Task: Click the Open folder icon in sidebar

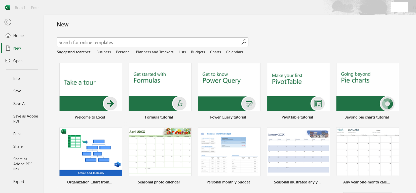Action: (8, 61)
